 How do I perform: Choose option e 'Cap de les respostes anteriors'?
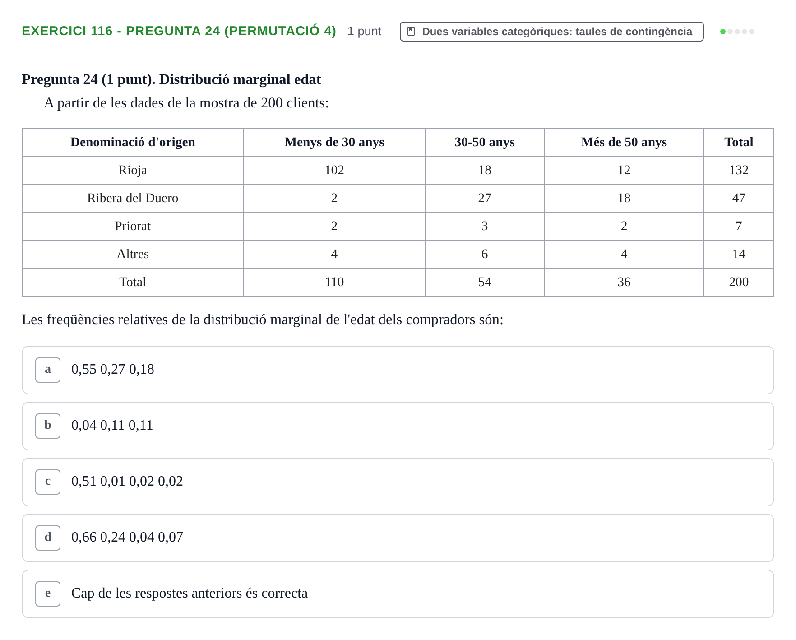coord(398,594)
